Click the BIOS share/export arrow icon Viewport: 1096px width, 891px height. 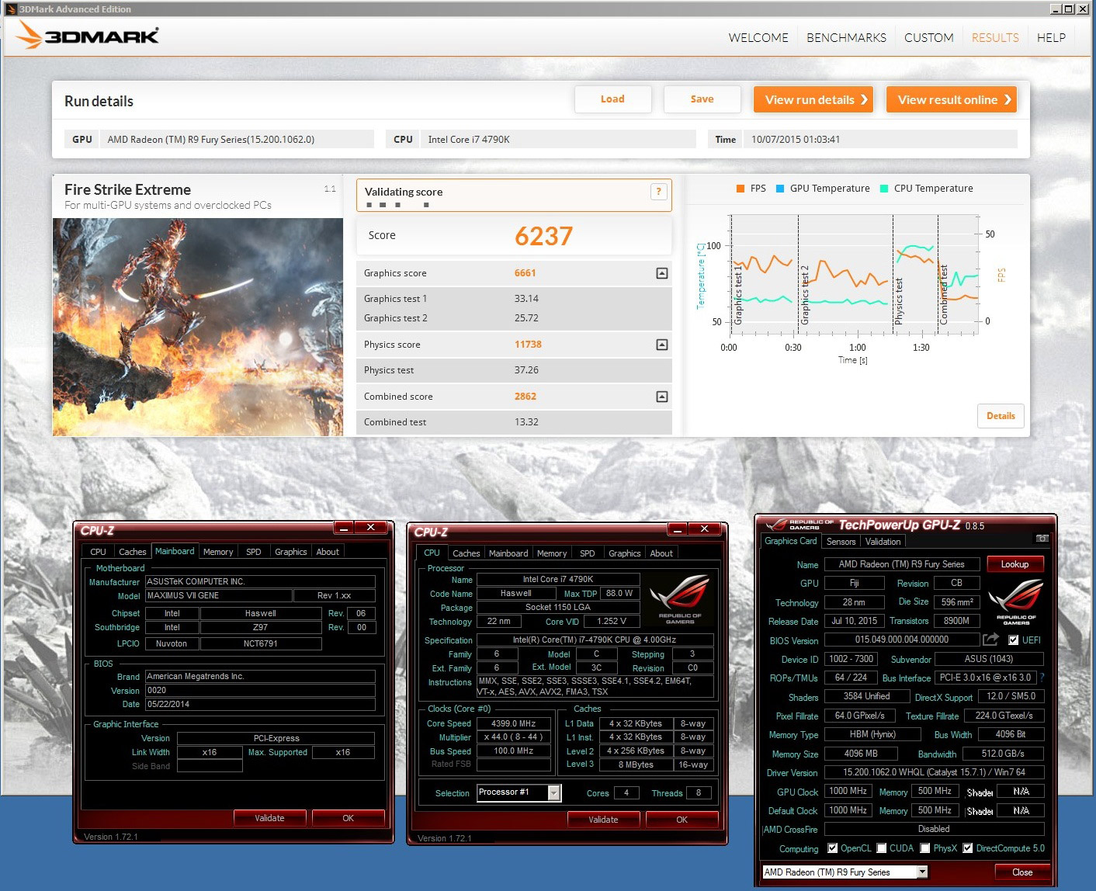click(990, 640)
